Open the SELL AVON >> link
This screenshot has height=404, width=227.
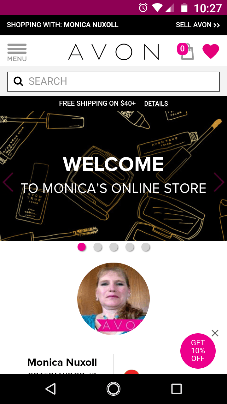[x=198, y=25]
